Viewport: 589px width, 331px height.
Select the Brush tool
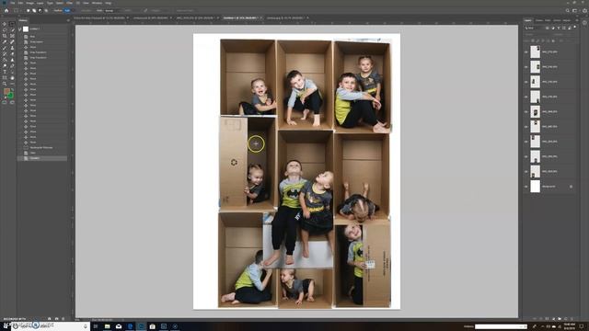5,48
